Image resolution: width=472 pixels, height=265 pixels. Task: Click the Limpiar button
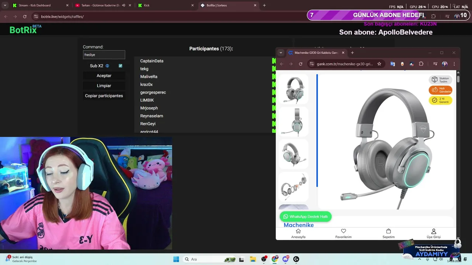click(x=104, y=85)
